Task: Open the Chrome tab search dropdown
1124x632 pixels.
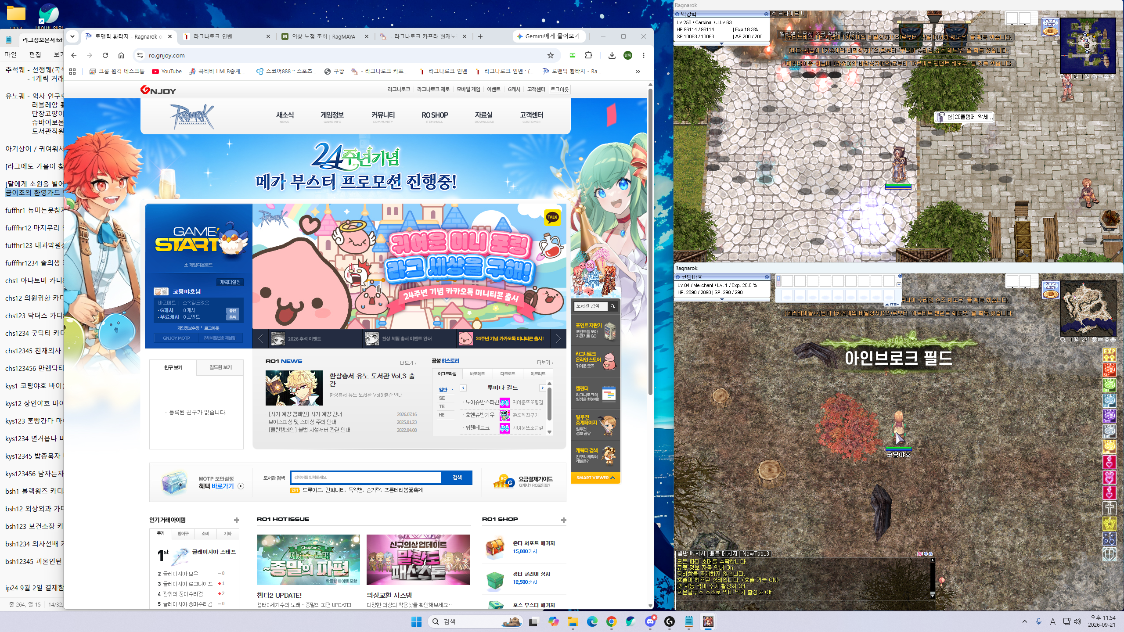Action: [72, 36]
